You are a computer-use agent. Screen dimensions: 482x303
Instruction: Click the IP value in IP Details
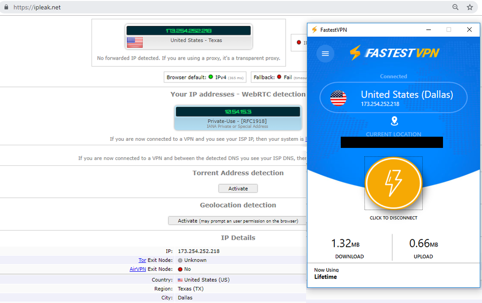click(x=199, y=251)
